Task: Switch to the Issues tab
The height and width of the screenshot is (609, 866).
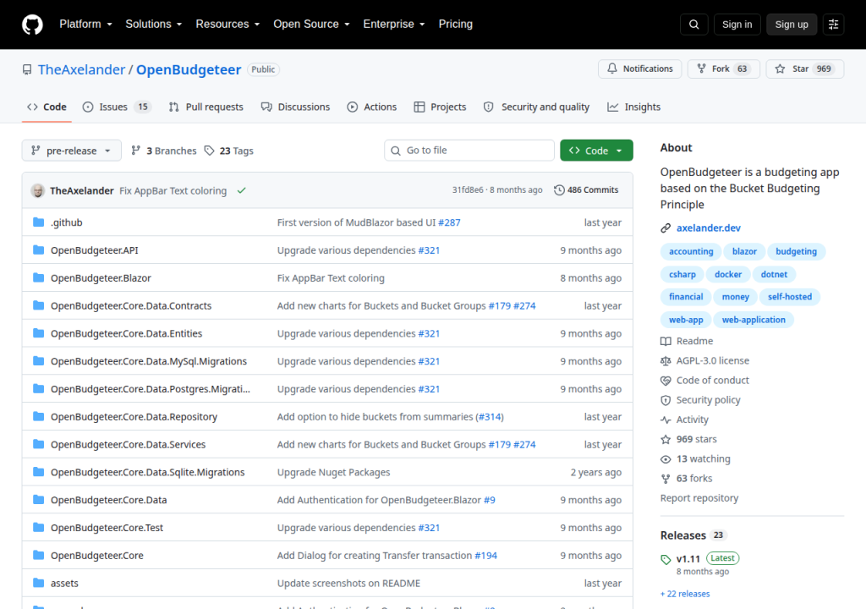Action: click(x=117, y=107)
